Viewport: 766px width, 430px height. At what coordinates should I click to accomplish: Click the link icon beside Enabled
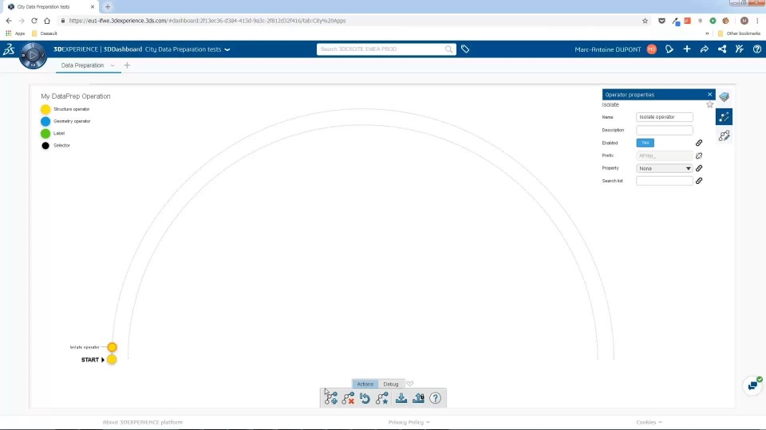tap(699, 143)
